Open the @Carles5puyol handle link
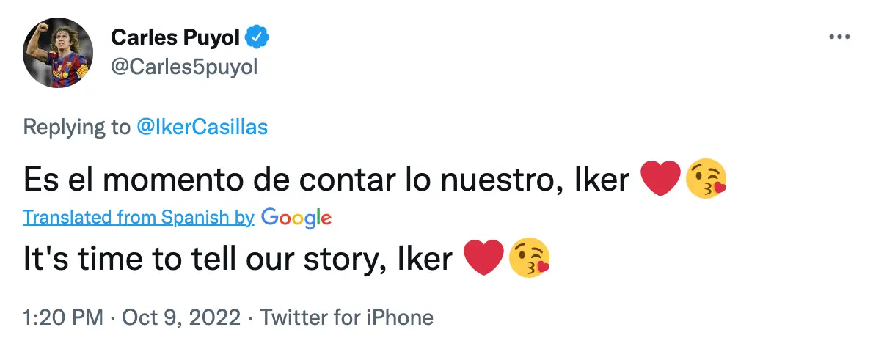873x349 pixels. [183, 67]
